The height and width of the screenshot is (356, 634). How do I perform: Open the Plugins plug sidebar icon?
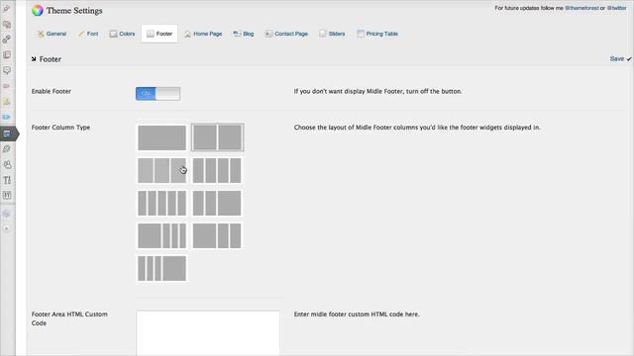(7, 149)
